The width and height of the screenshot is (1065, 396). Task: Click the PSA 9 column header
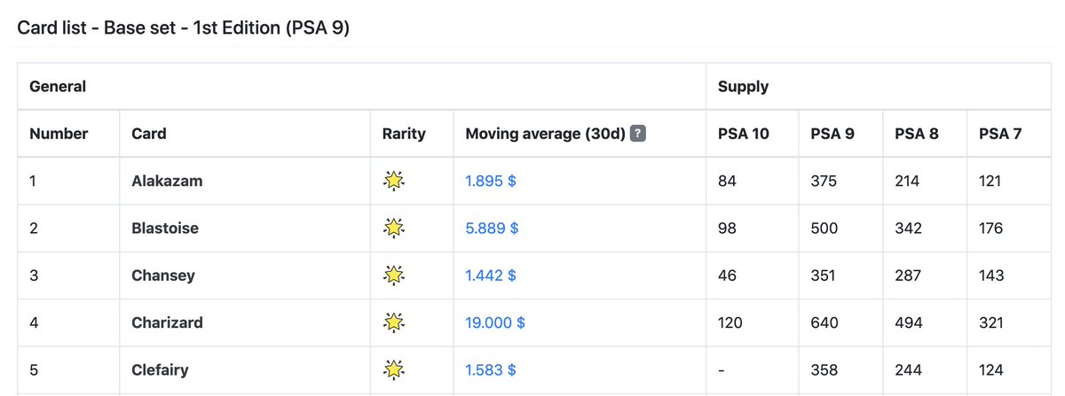(x=832, y=134)
